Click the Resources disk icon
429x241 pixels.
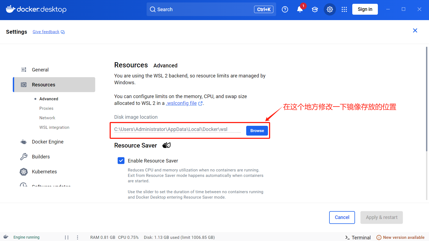coord(24,85)
